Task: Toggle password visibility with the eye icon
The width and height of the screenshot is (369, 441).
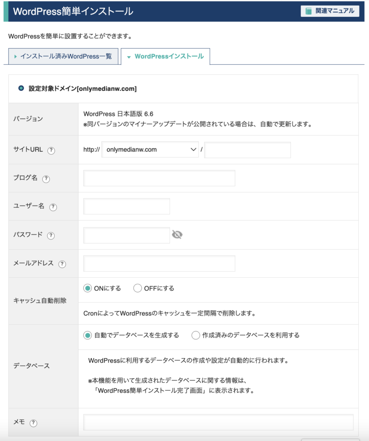Action: (177, 235)
